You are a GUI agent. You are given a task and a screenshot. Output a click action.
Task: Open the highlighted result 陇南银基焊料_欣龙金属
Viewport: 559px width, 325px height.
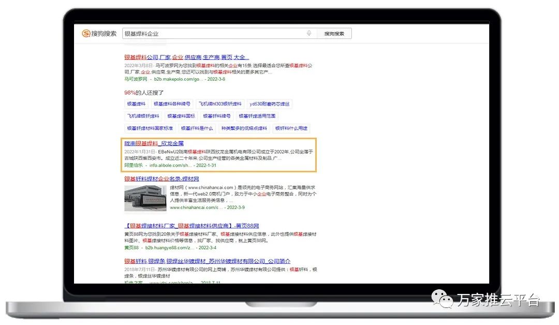154,143
